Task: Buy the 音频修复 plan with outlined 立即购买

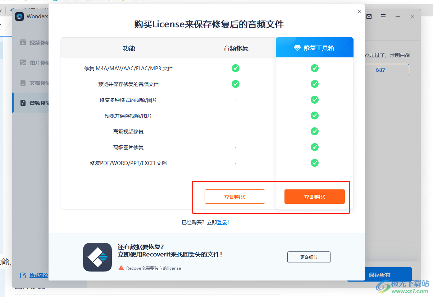Action: coord(235,197)
